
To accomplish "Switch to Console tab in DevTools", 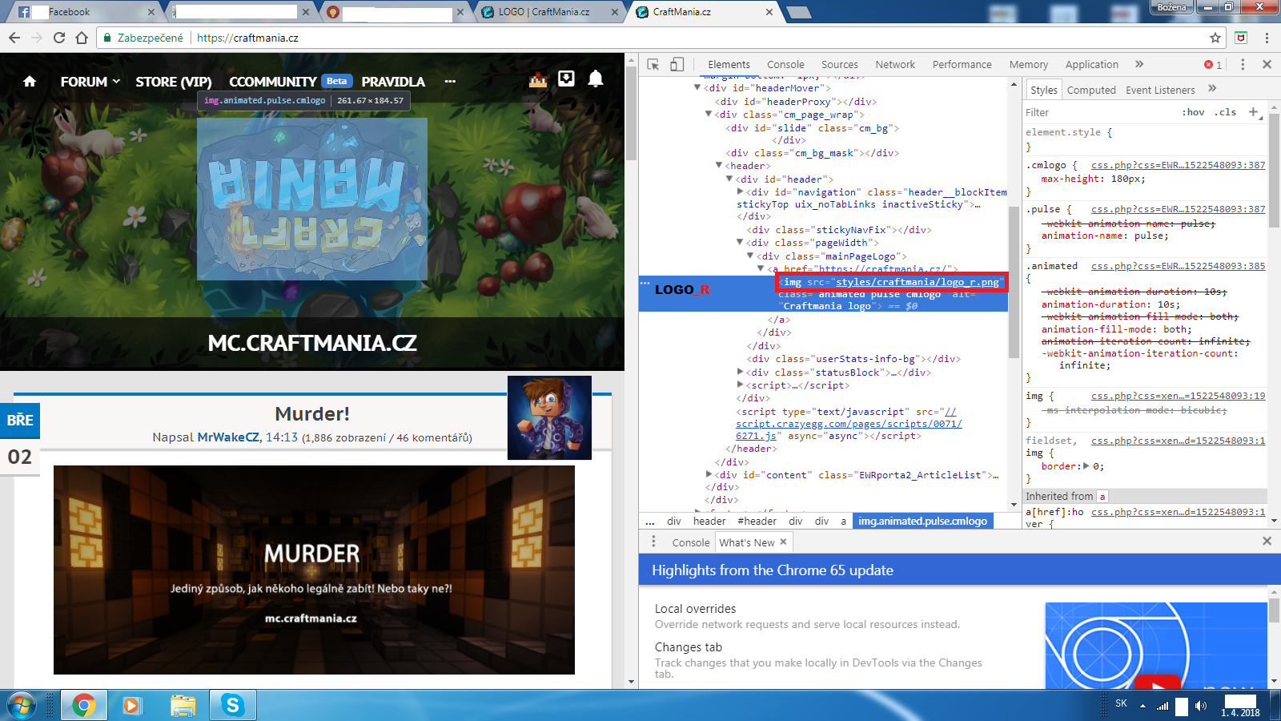I will pos(785,65).
